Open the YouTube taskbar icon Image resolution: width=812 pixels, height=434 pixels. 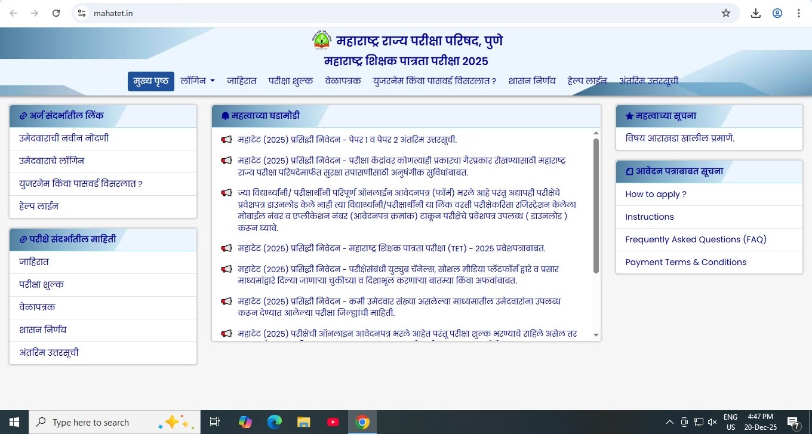[333, 422]
